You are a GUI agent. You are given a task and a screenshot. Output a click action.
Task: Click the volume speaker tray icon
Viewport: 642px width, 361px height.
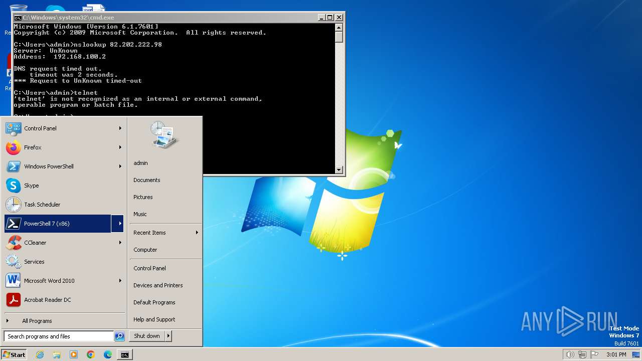coord(570,354)
